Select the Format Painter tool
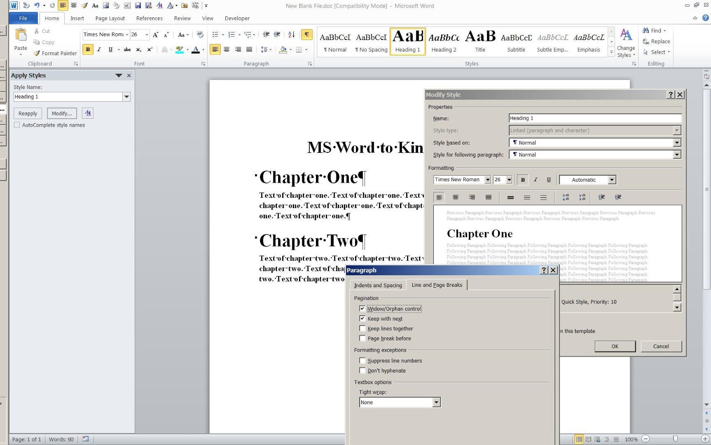This screenshot has width=711, height=445. click(55, 53)
